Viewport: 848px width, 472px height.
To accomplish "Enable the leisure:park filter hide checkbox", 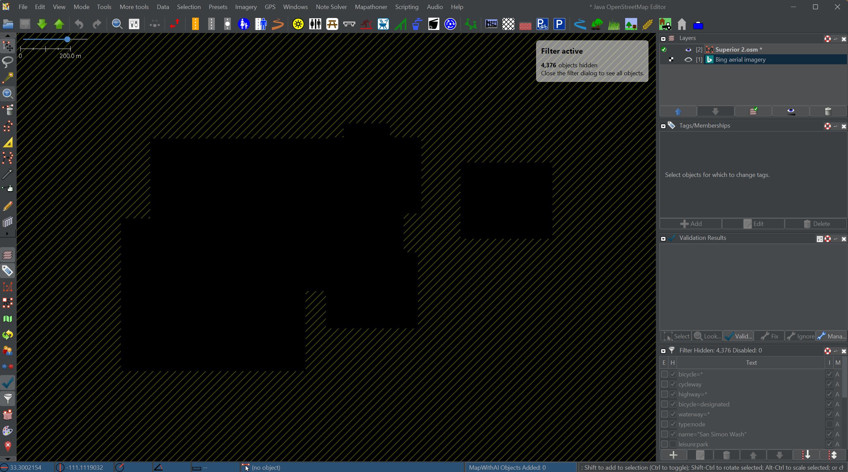I will click(x=673, y=444).
